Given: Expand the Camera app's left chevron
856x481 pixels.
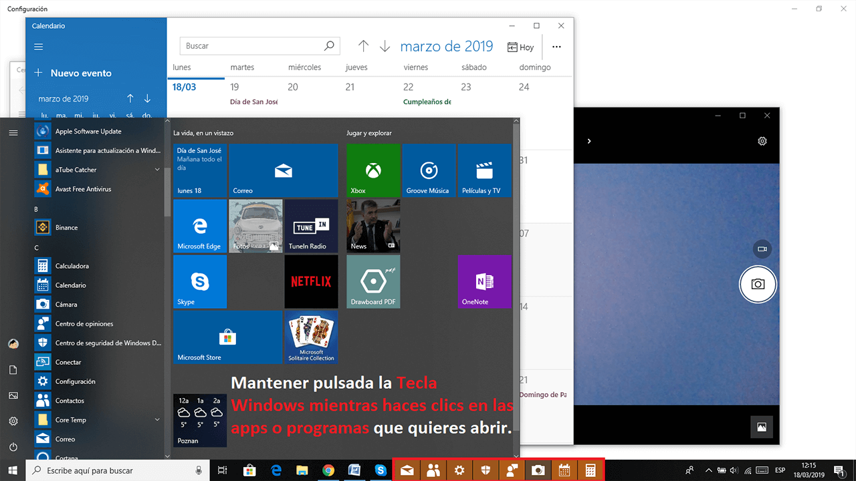Looking at the screenshot, I should (x=589, y=141).
